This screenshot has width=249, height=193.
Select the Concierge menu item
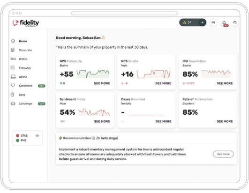coord(25,104)
